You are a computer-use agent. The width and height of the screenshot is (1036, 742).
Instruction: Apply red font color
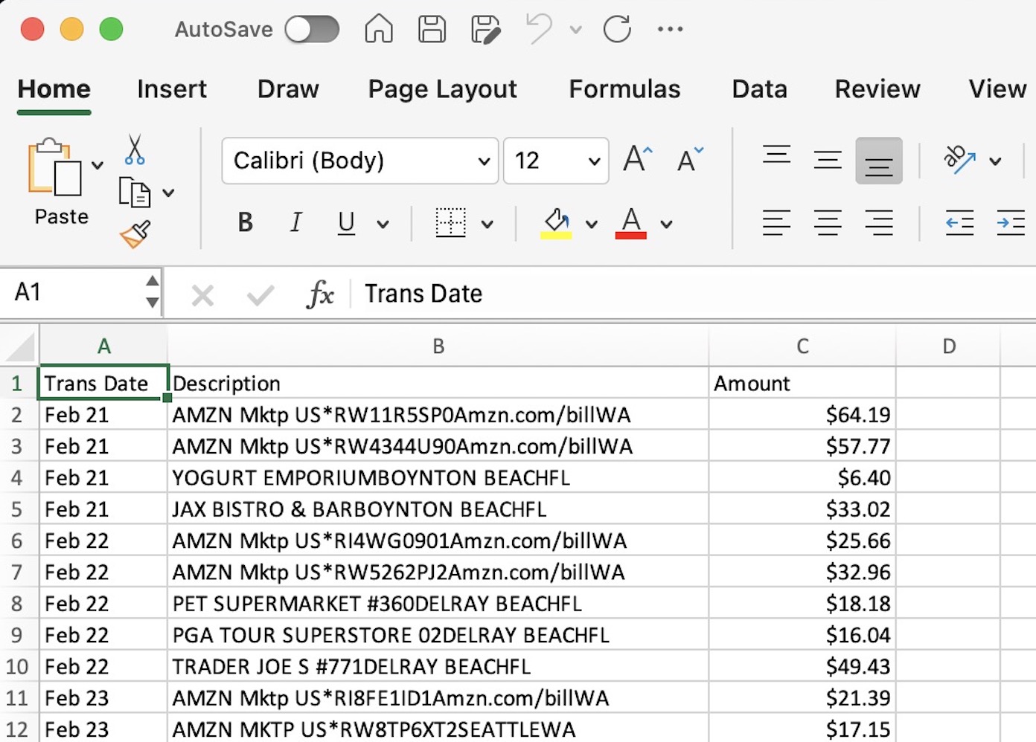(x=631, y=223)
